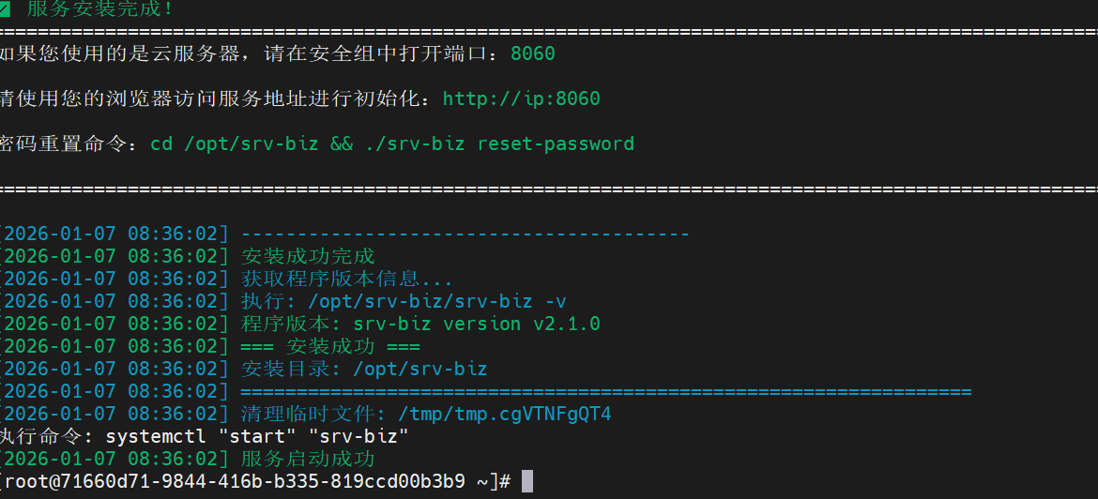Image resolution: width=1098 pixels, height=499 pixels.
Task: Open the http://ip:8060 service address
Action: coord(521,98)
